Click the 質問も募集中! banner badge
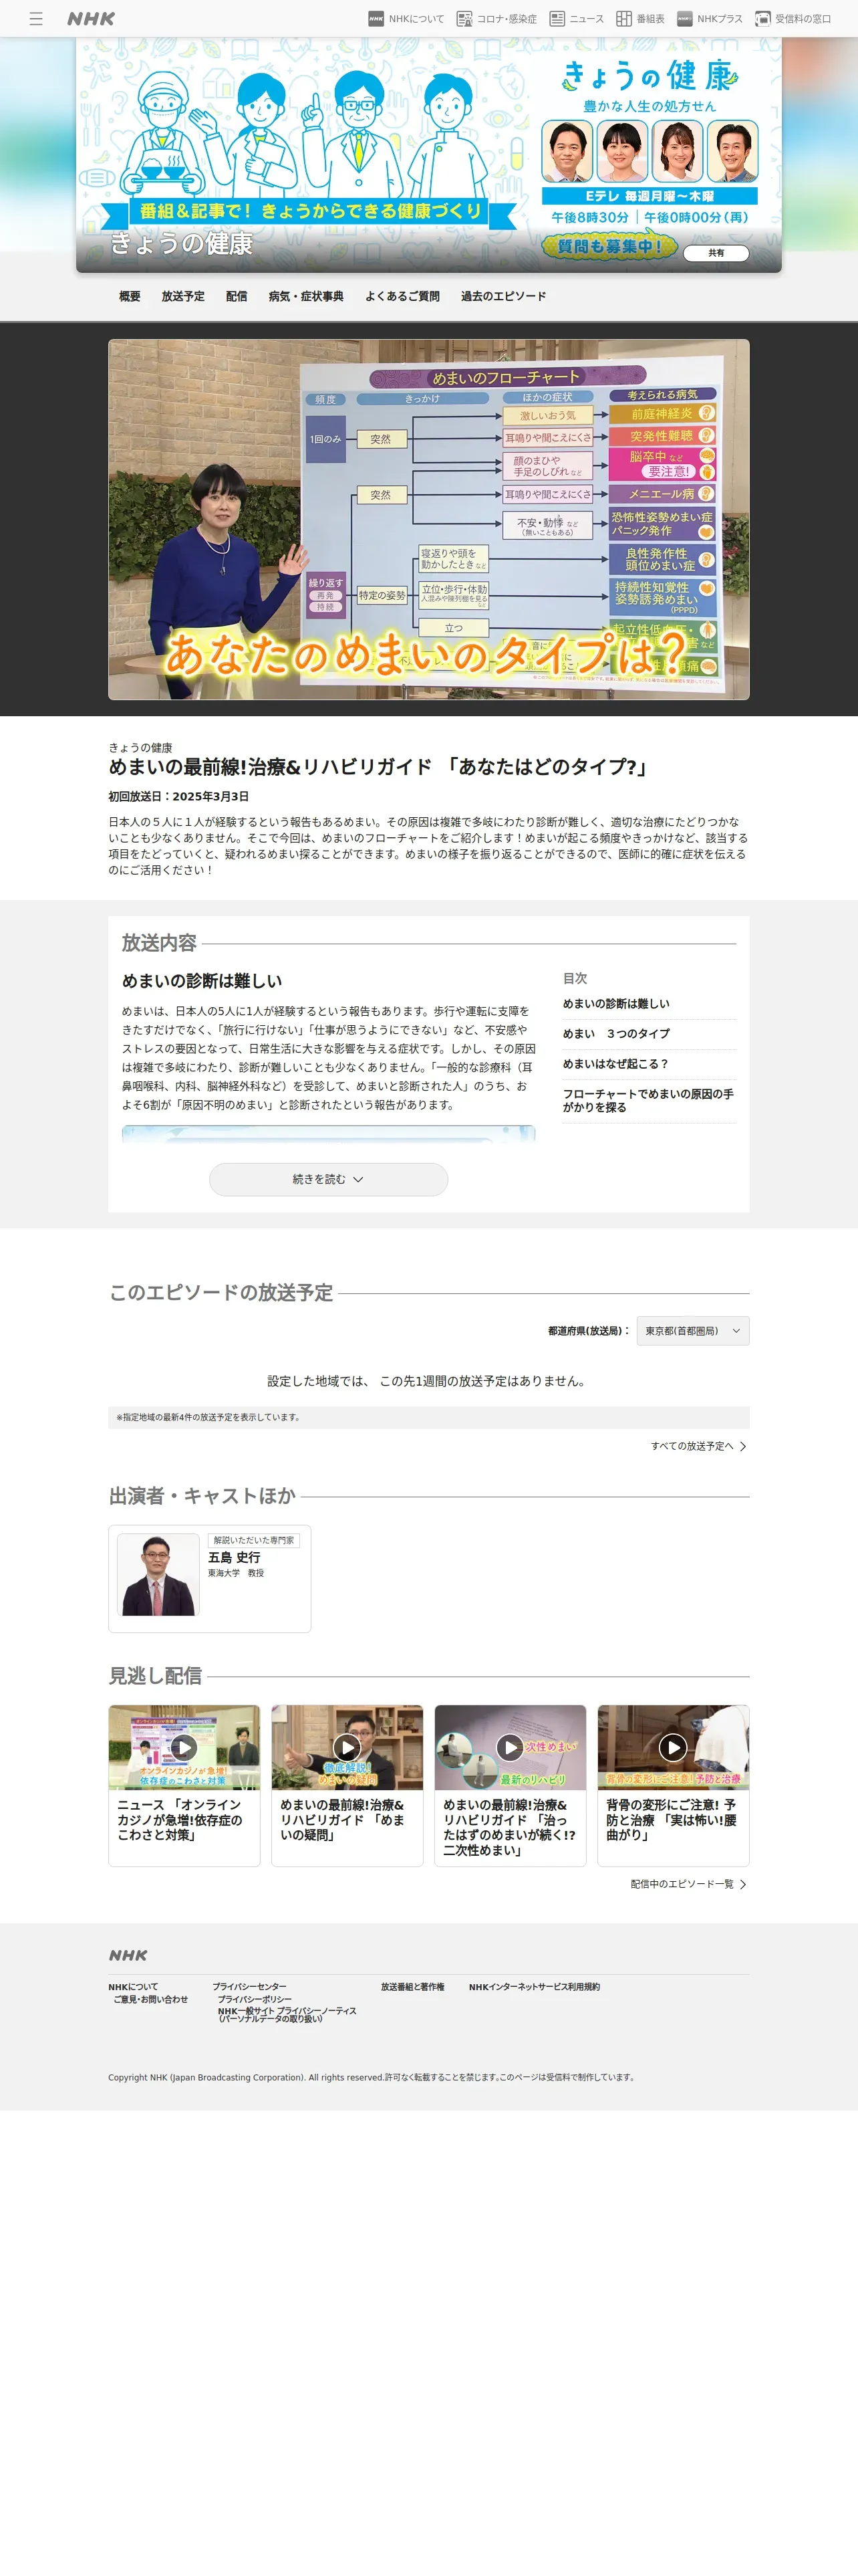 coord(609,246)
